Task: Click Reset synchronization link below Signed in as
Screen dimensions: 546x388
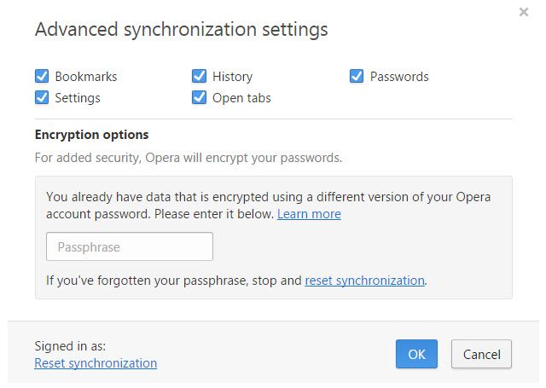Action: click(x=96, y=363)
